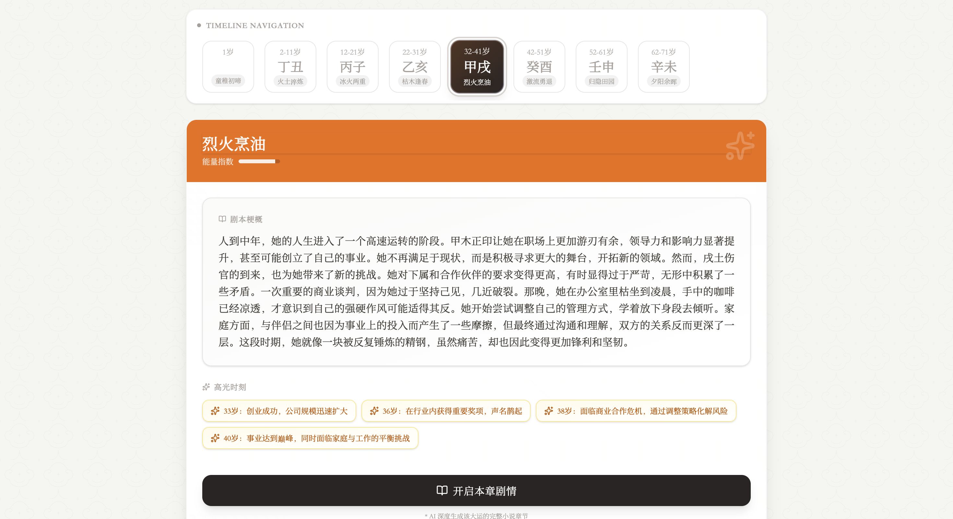Click the 剧本梗概 section label

246,220
